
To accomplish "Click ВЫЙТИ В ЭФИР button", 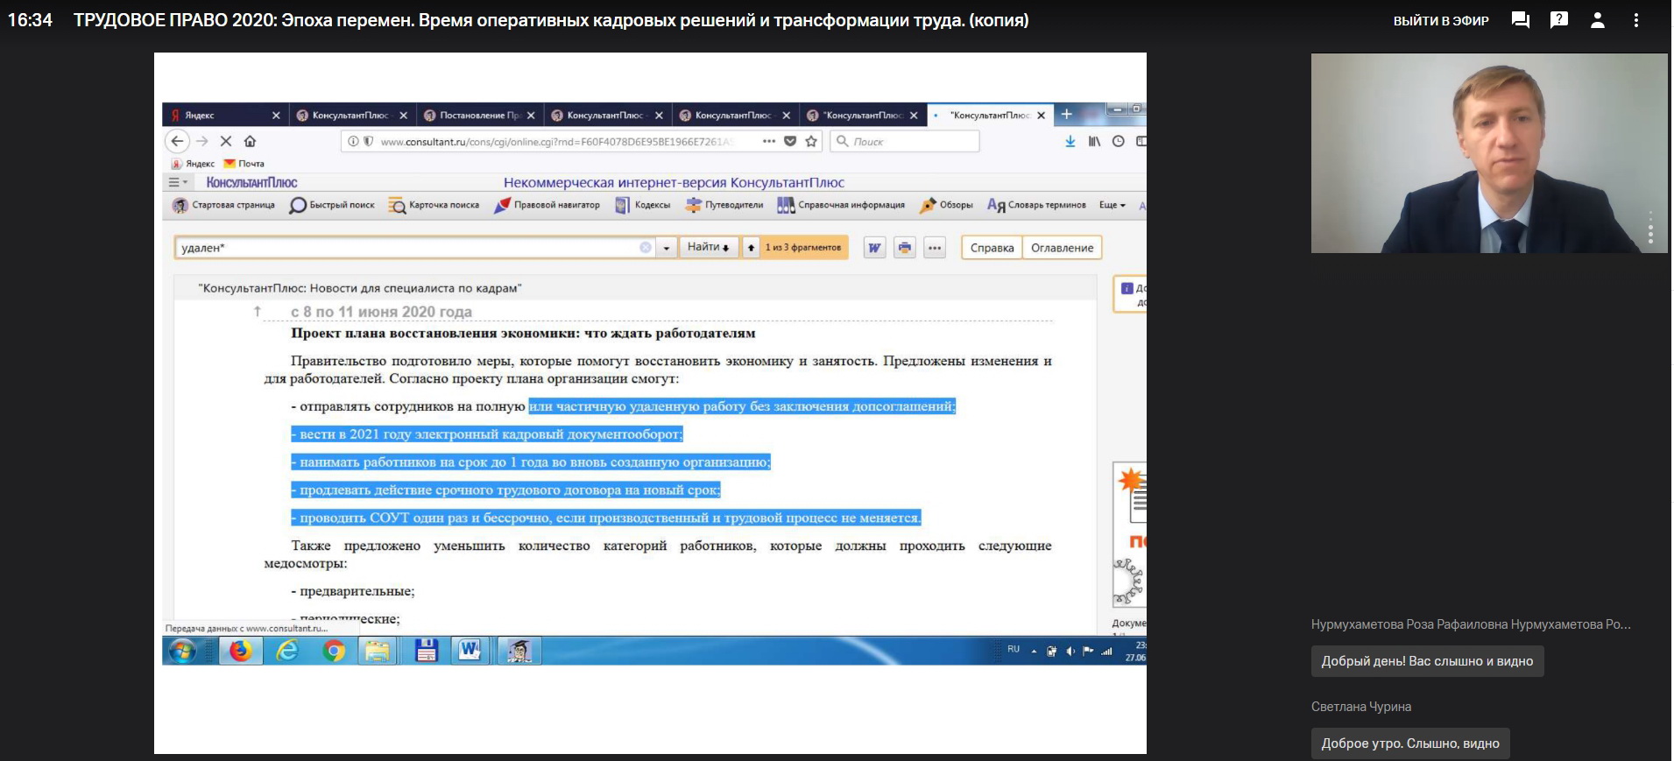I will click(x=1441, y=21).
